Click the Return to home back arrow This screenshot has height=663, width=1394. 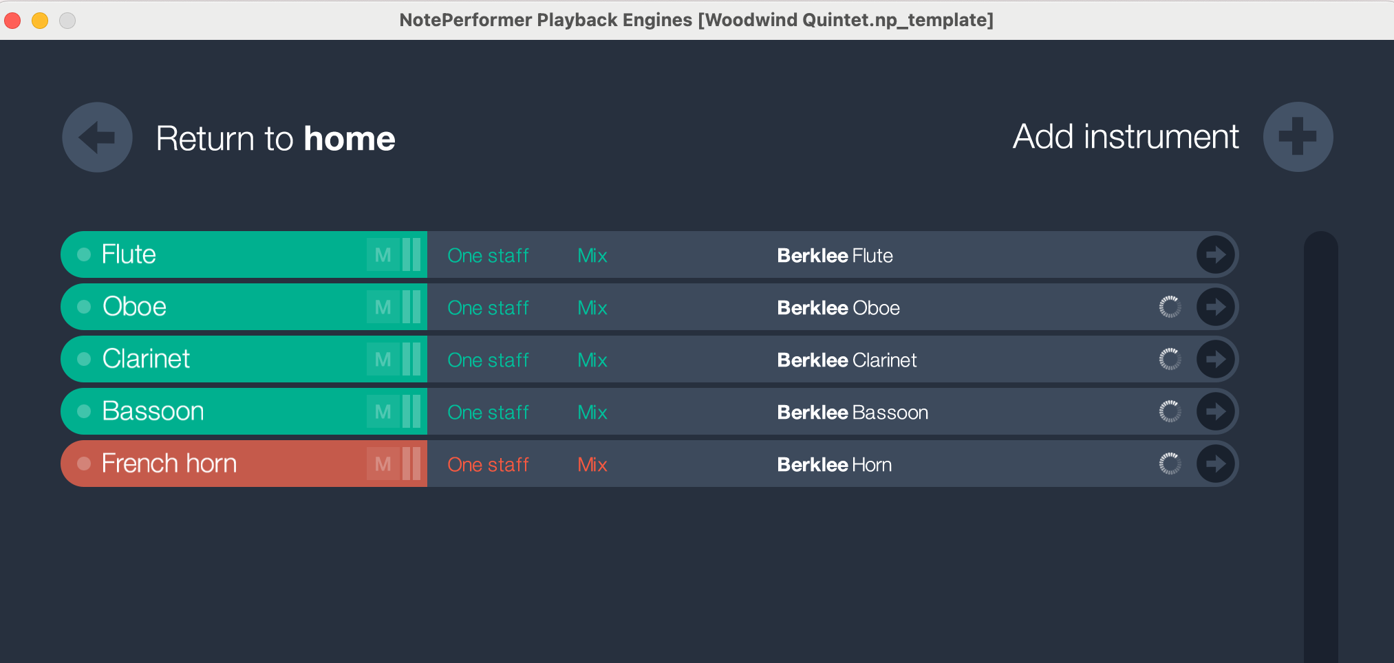[x=97, y=138]
